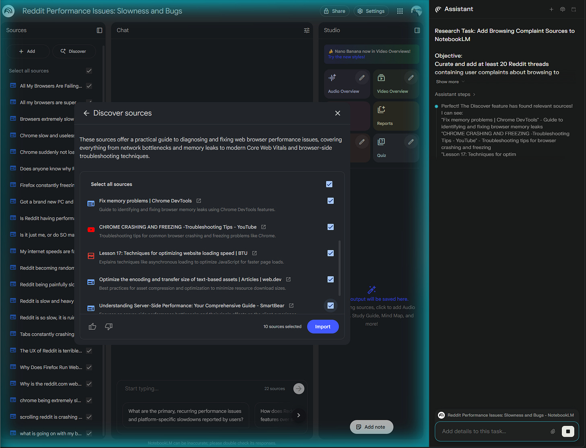Close the Discover sources dialog
The image size is (586, 448).
click(x=338, y=113)
